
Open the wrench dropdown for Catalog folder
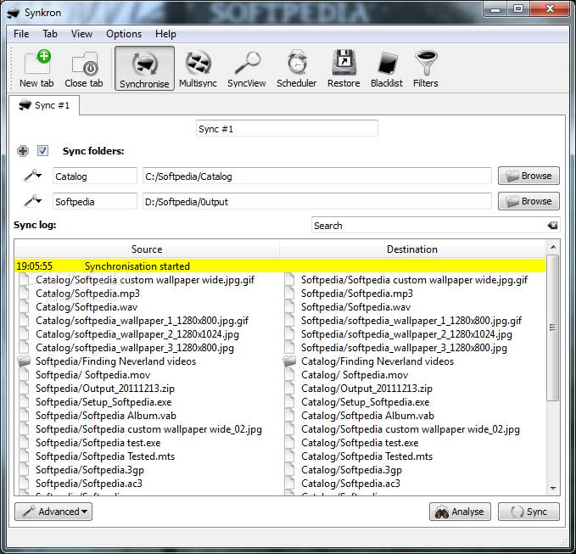(x=33, y=176)
